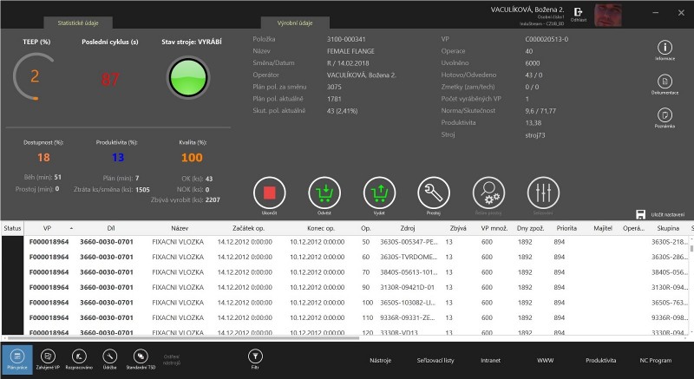Image resolution: width=694 pixels, height=379 pixels.
Task: Sort table by the VP column header
Action: 48,227
